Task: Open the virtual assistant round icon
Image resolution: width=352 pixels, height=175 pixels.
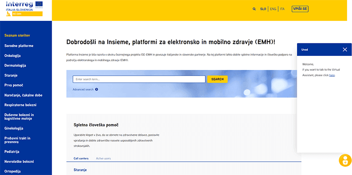Action: 345,160
